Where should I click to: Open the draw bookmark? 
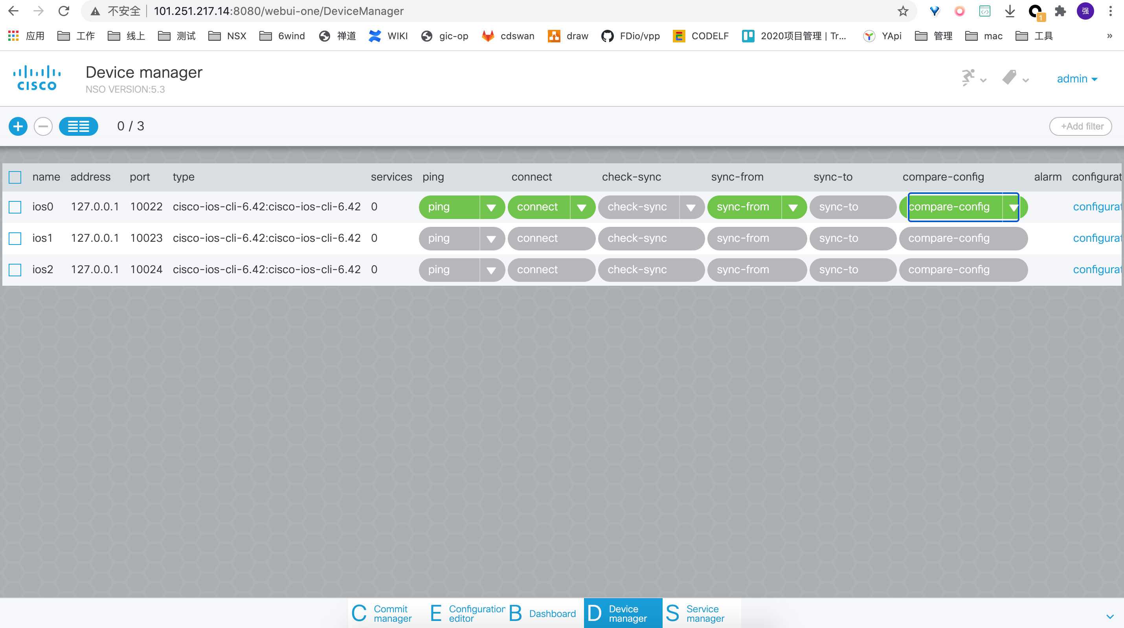568,36
